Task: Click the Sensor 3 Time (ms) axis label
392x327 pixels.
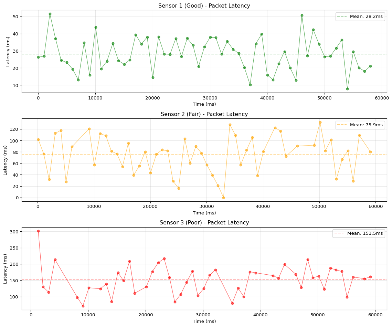Action: pyautogui.click(x=204, y=321)
